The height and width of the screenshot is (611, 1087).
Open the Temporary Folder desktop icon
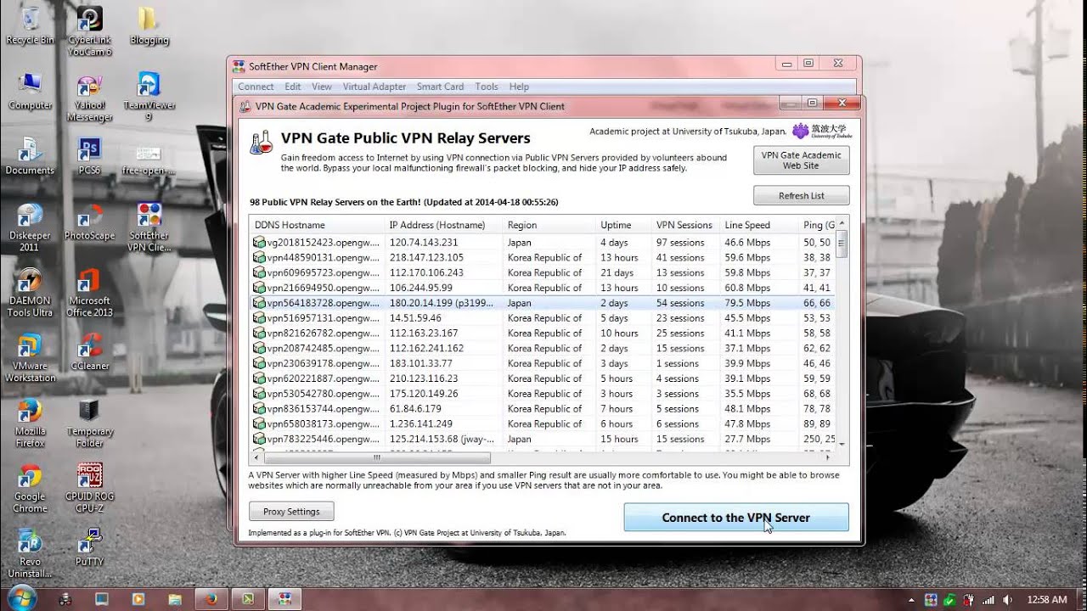[x=89, y=423]
